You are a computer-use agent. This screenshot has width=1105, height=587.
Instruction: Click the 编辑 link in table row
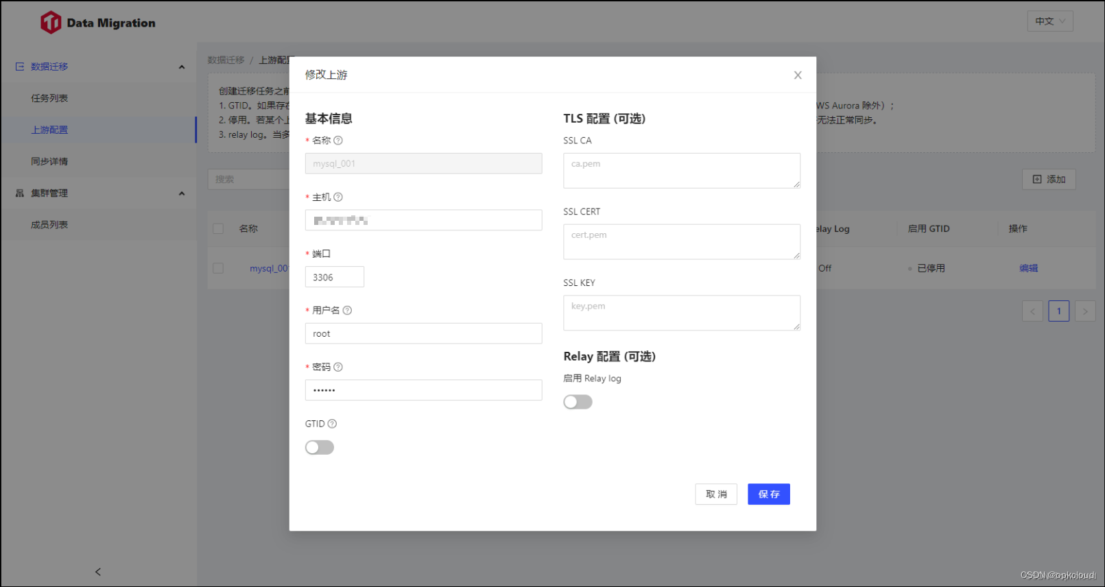pos(1028,269)
